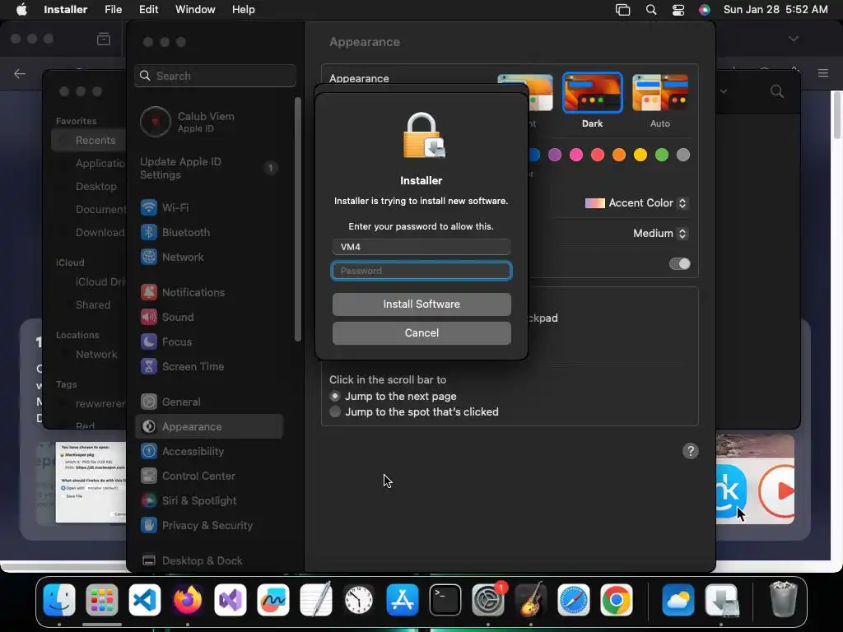The width and height of the screenshot is (843, 632).
Task: Launch Visual Studio Code from Dock
Action: (x=145, y=600)
